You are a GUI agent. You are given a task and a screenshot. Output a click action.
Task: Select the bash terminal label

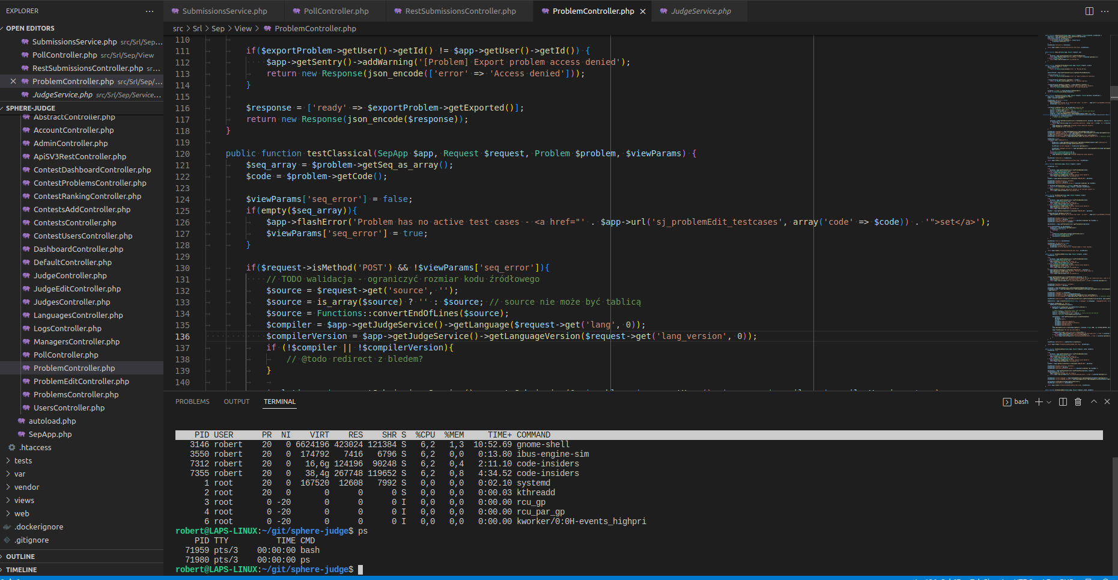click(1016, 401)
